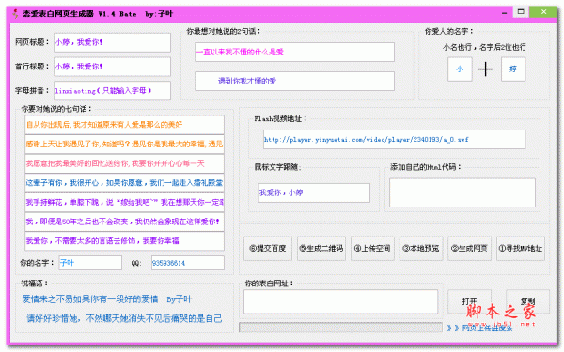Click the blessing text 请好好珍惜她
Screen dimensions: 564x352
[124, 318]
